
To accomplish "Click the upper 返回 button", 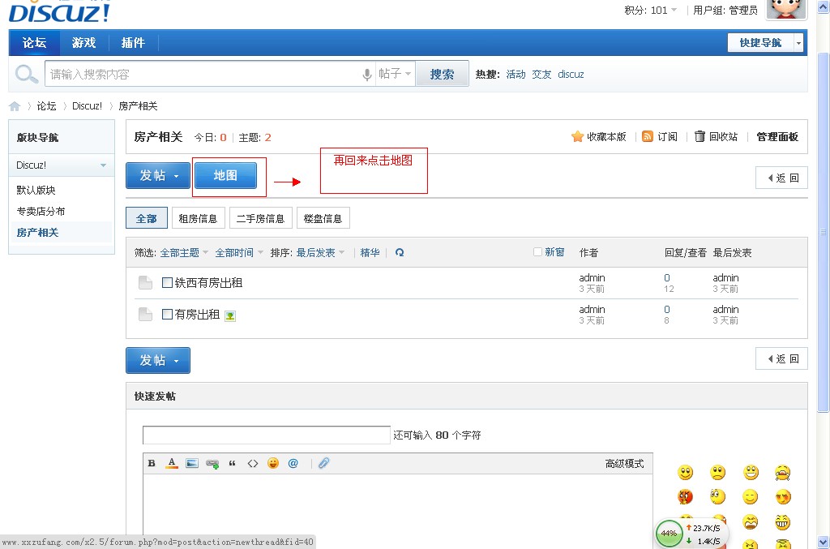I will tap(781, 178).
